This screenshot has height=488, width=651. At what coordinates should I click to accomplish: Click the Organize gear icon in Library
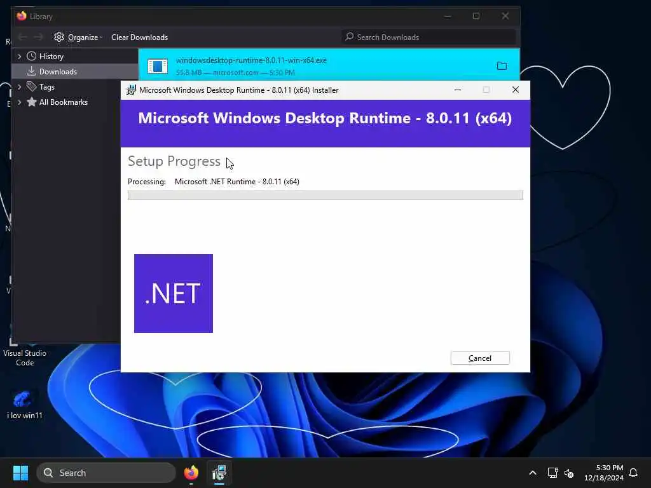[x=59, y=37]
